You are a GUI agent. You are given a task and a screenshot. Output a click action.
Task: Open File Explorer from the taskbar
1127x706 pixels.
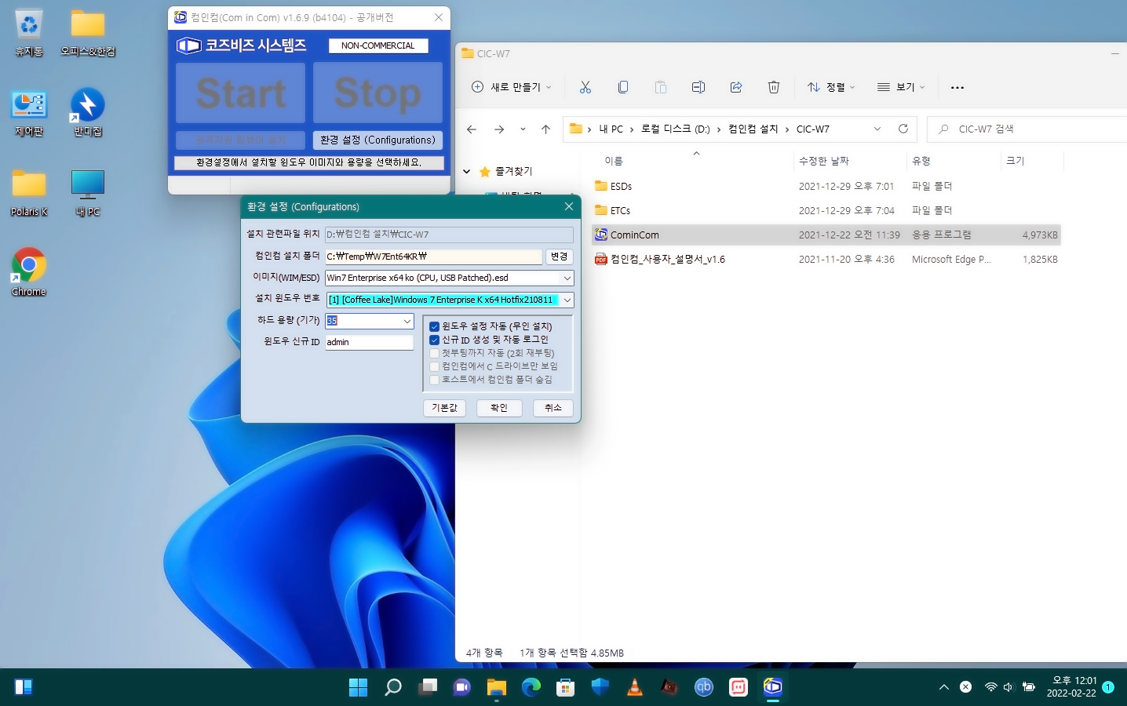(x=497, y=687)
